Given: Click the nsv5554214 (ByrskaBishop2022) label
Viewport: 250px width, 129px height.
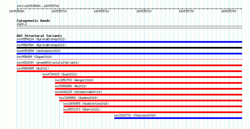Looking at the screenshot, I should pyautogui.click(x=41, y=39).
